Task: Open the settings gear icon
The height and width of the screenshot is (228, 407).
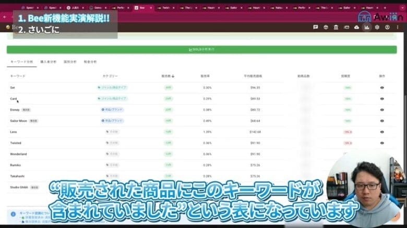Action: (377, 27)
